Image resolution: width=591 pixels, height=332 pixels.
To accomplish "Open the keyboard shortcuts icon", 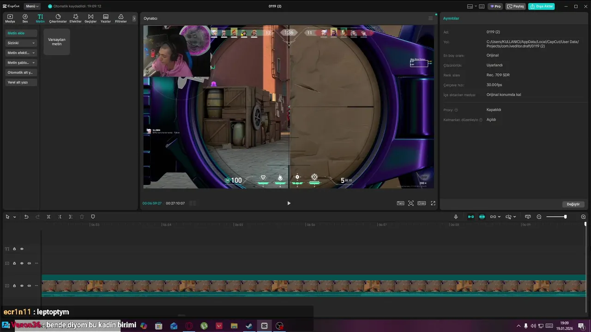I will click(x=482, y=6).
